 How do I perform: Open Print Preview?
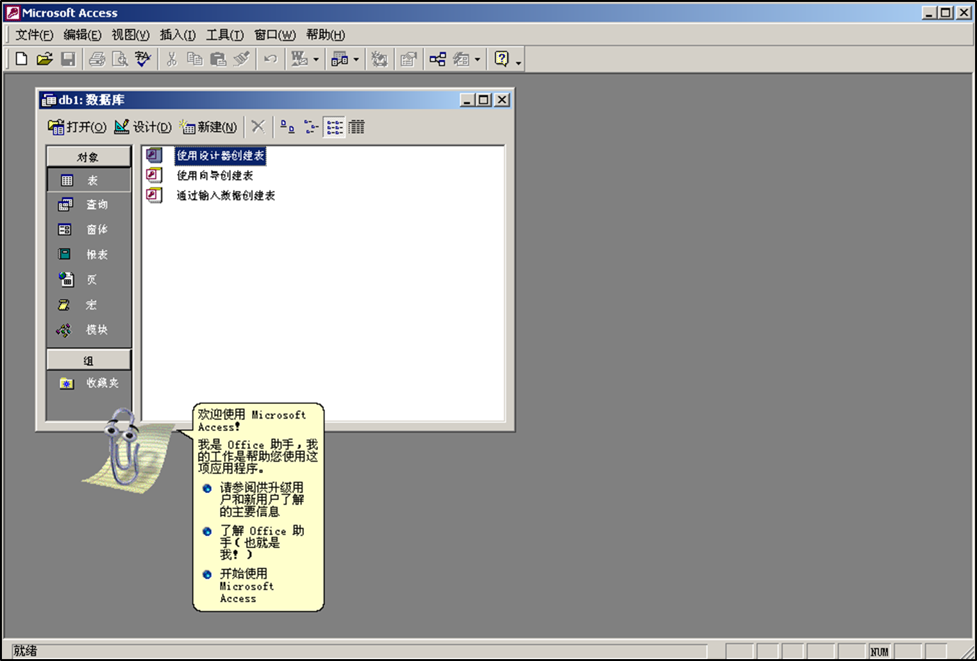click(x=119, y=59)
